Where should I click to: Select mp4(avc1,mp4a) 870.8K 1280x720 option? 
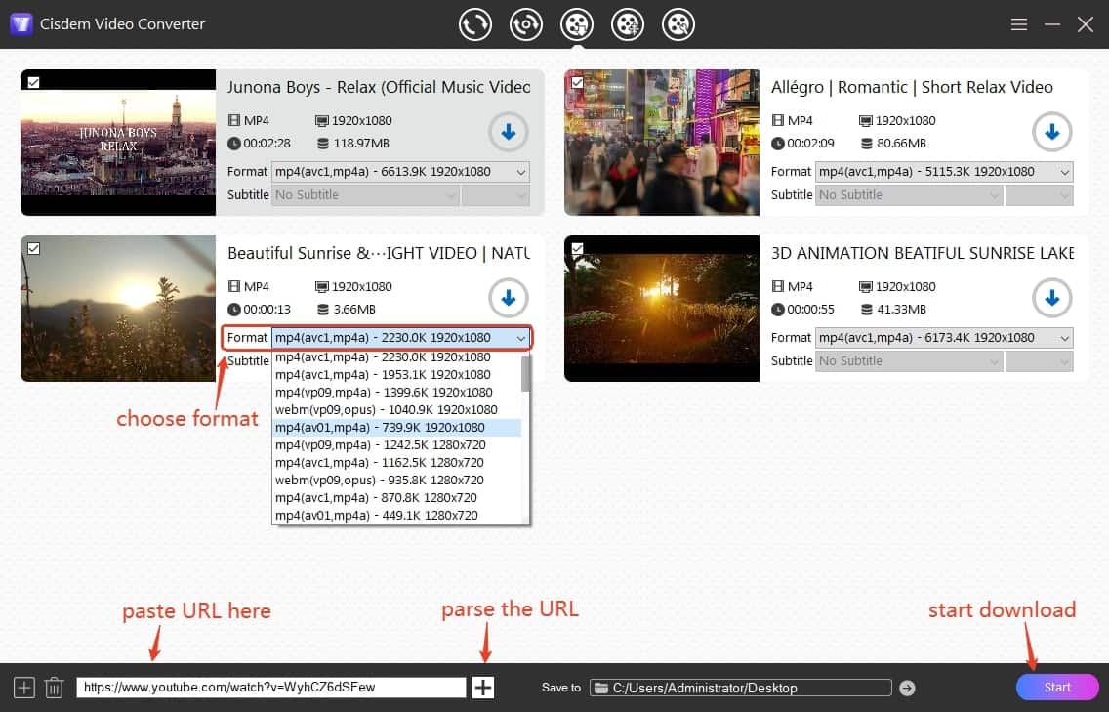[396, 497]
